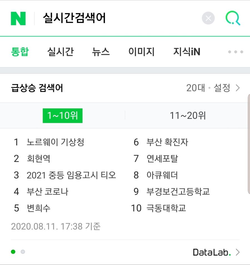
Task: Tap the green magnifier search icon
Action: 233,18
